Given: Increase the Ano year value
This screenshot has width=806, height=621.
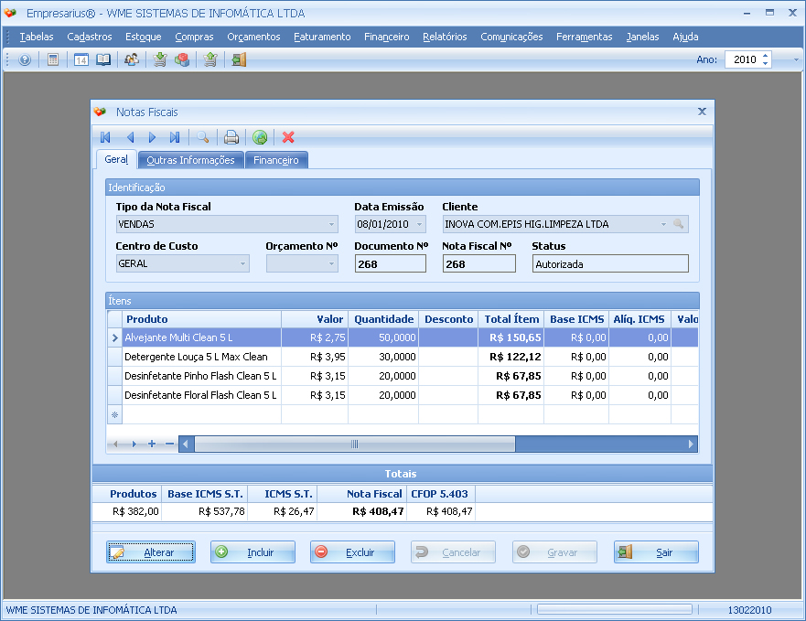Looking at the screenshot, I should click(x=766, y=55).
